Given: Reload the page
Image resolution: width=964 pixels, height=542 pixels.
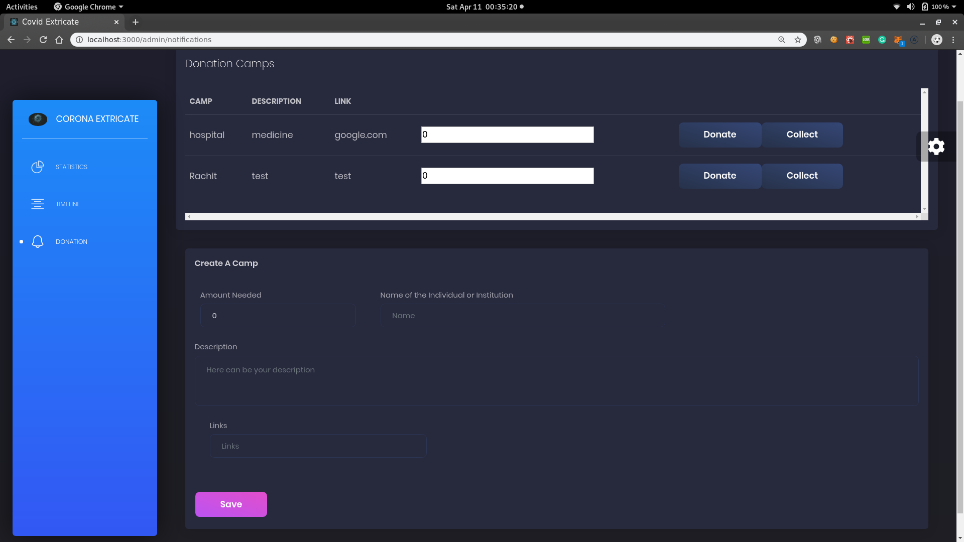Looking at the screenshot, I should click(x=43, y=40).
